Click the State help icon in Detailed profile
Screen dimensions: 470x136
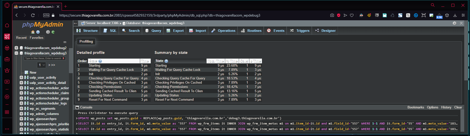point(100,61)
